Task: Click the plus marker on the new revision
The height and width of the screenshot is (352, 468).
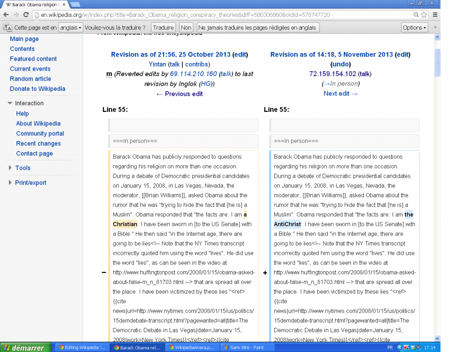Action: [x=265, y=273]
